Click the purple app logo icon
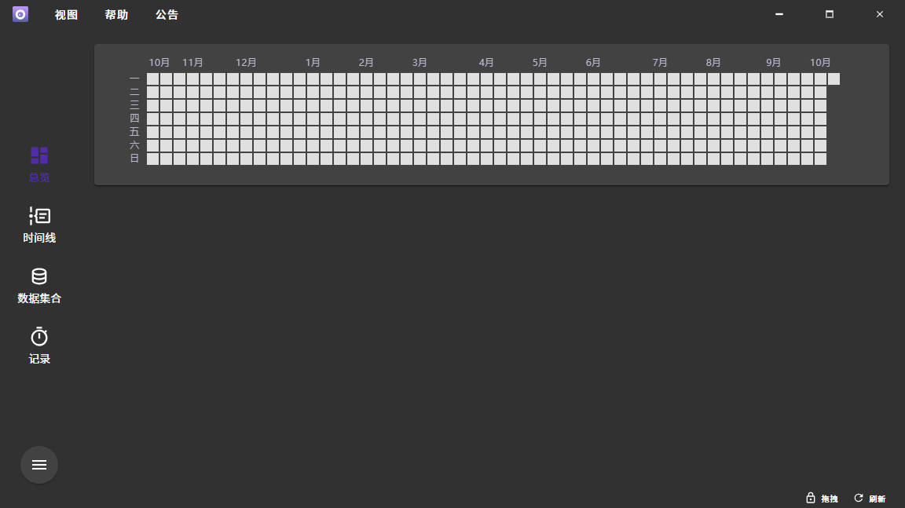 pos(20,14)
